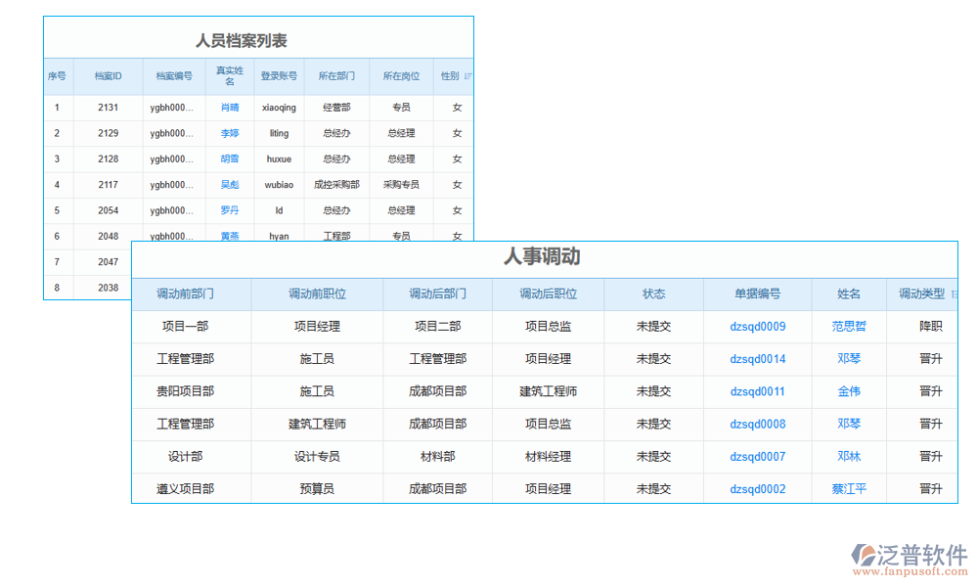Click the 登录账号 column header
Image resolution: width=978 pixels, height=587 pixels.
point(278,76)
